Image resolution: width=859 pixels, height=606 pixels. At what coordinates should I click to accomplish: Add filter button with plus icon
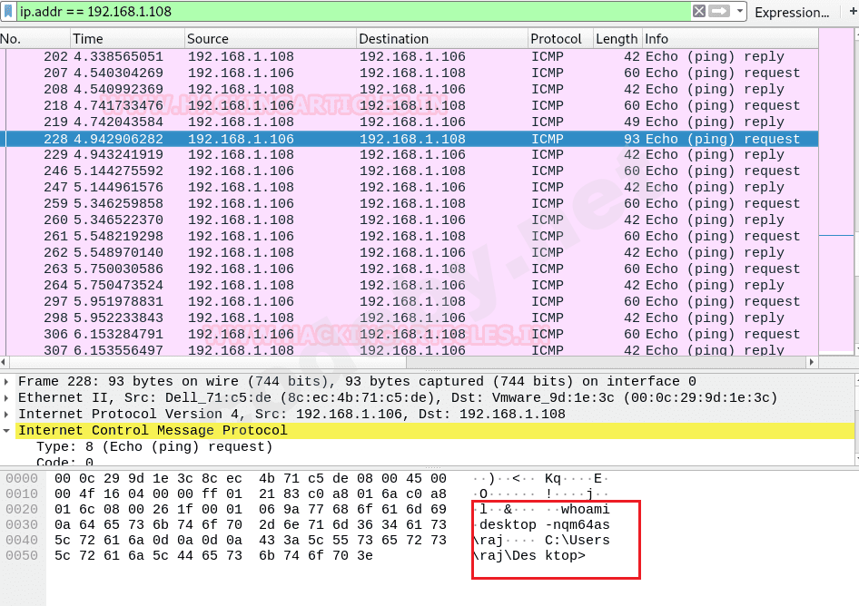853,11
